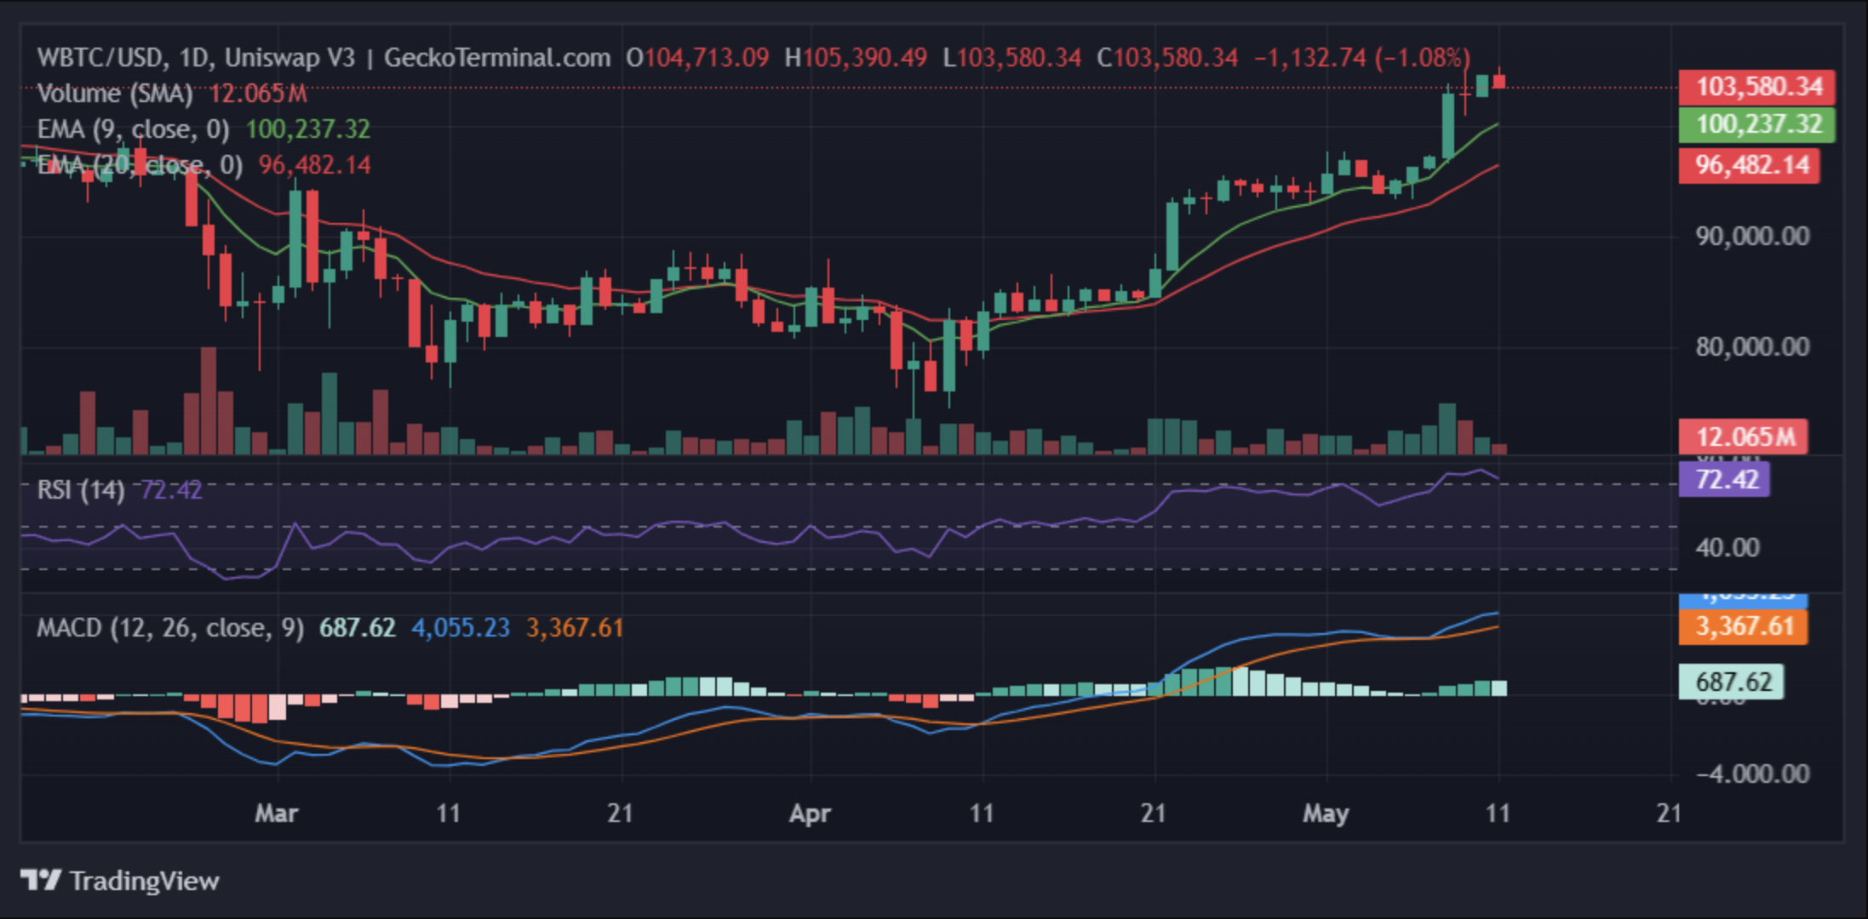Click the Volume (SMA) indicator label
1868x919 pixels.
pos(115,93)
